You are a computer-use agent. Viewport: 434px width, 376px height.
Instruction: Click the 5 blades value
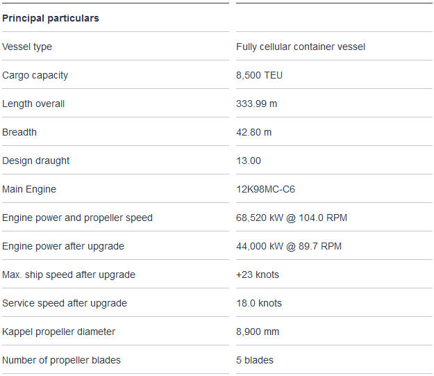[255, 360]
